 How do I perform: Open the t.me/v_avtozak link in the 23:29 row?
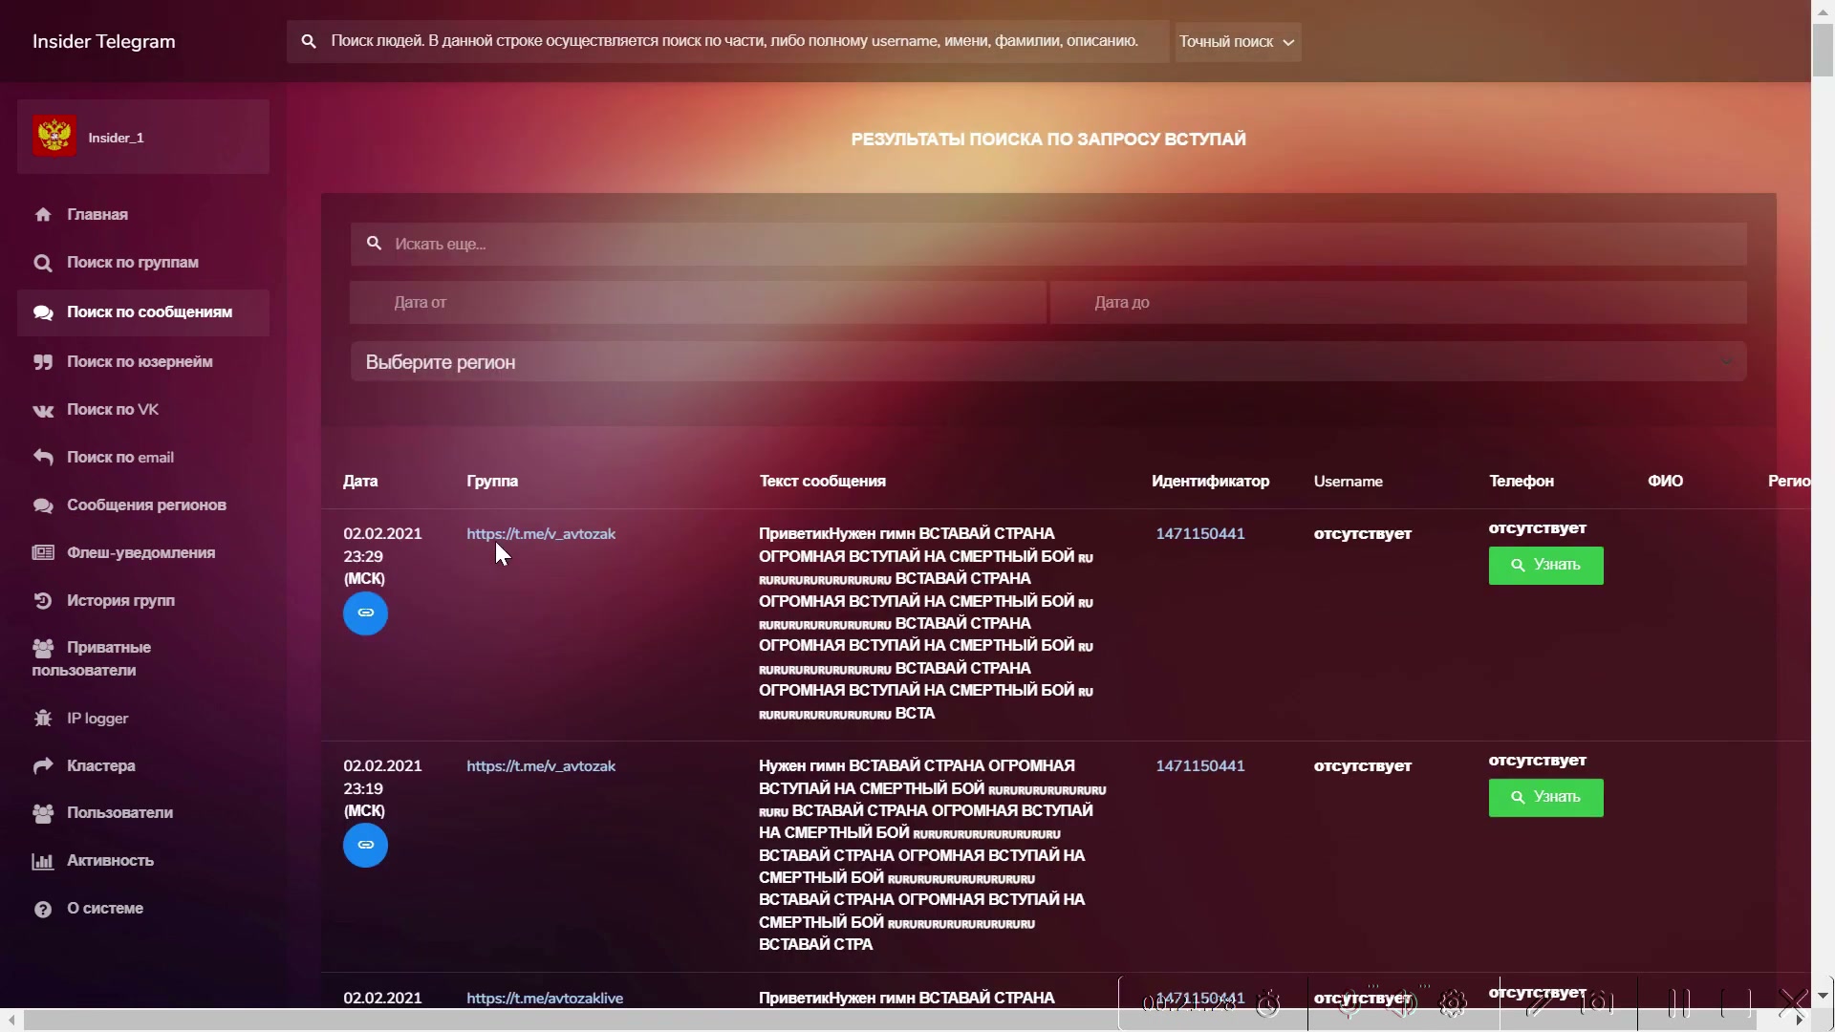[541, 534]
